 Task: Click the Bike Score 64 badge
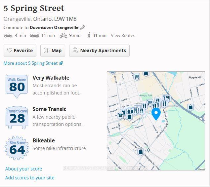tap(17, 148)
